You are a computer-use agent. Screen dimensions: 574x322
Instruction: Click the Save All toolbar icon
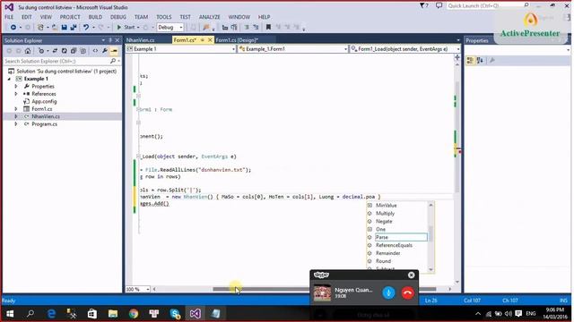(74, 28)
